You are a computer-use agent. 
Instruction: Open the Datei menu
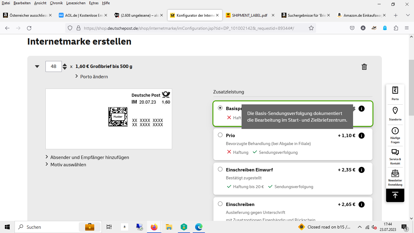pyautogui.click(x=6, y=3)
